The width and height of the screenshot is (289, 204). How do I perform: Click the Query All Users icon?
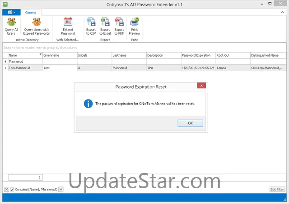click(11, 22)
